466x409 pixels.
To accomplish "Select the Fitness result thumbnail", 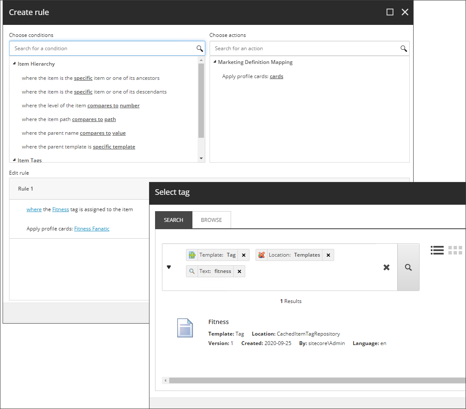I will pyautogui.click(x=185, y=328).
